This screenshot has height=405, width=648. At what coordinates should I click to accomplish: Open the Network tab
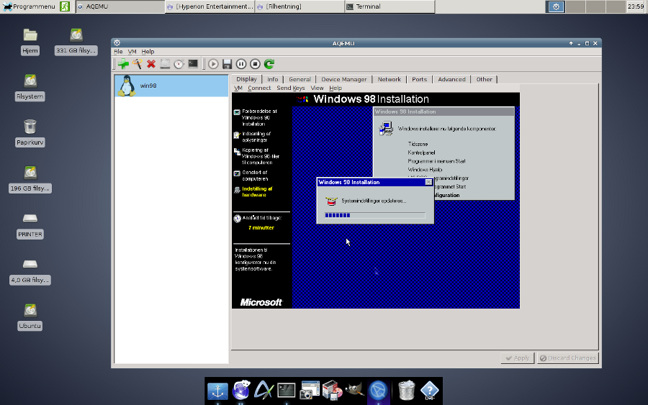tap(389, 79)
